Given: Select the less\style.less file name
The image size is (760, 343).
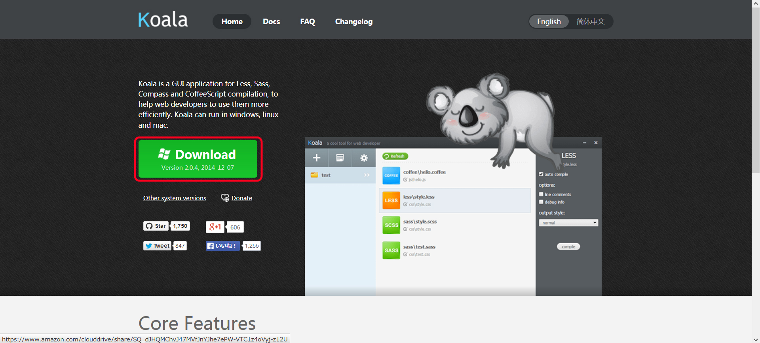Looking at the screenshot, I should click(419, 197).
